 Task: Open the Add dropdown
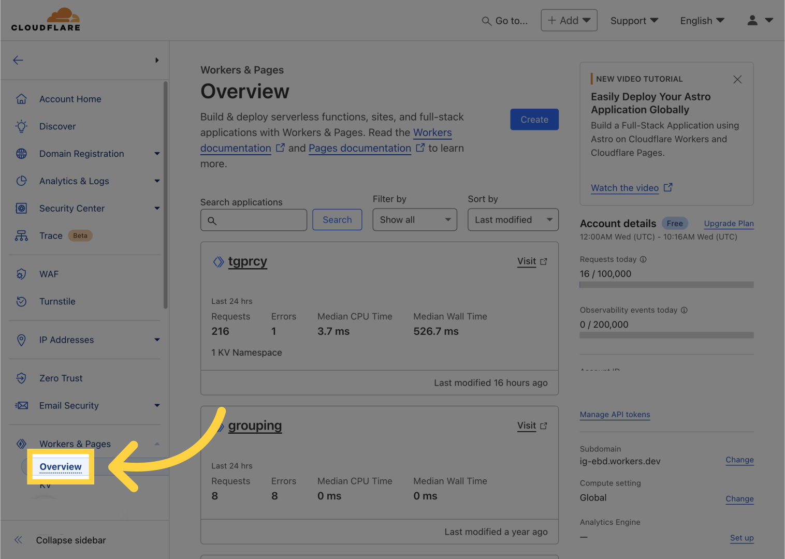(569, 20)
